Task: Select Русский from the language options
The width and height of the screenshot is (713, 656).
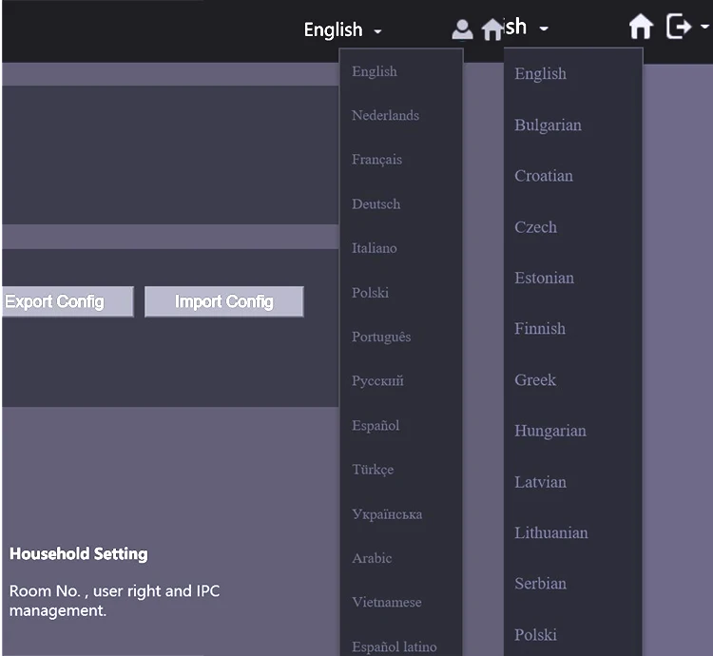Action: coord(377,381)
